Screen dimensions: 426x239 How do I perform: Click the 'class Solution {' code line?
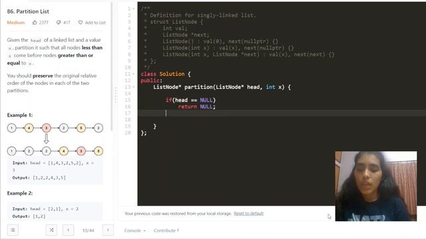pos(166,74)
